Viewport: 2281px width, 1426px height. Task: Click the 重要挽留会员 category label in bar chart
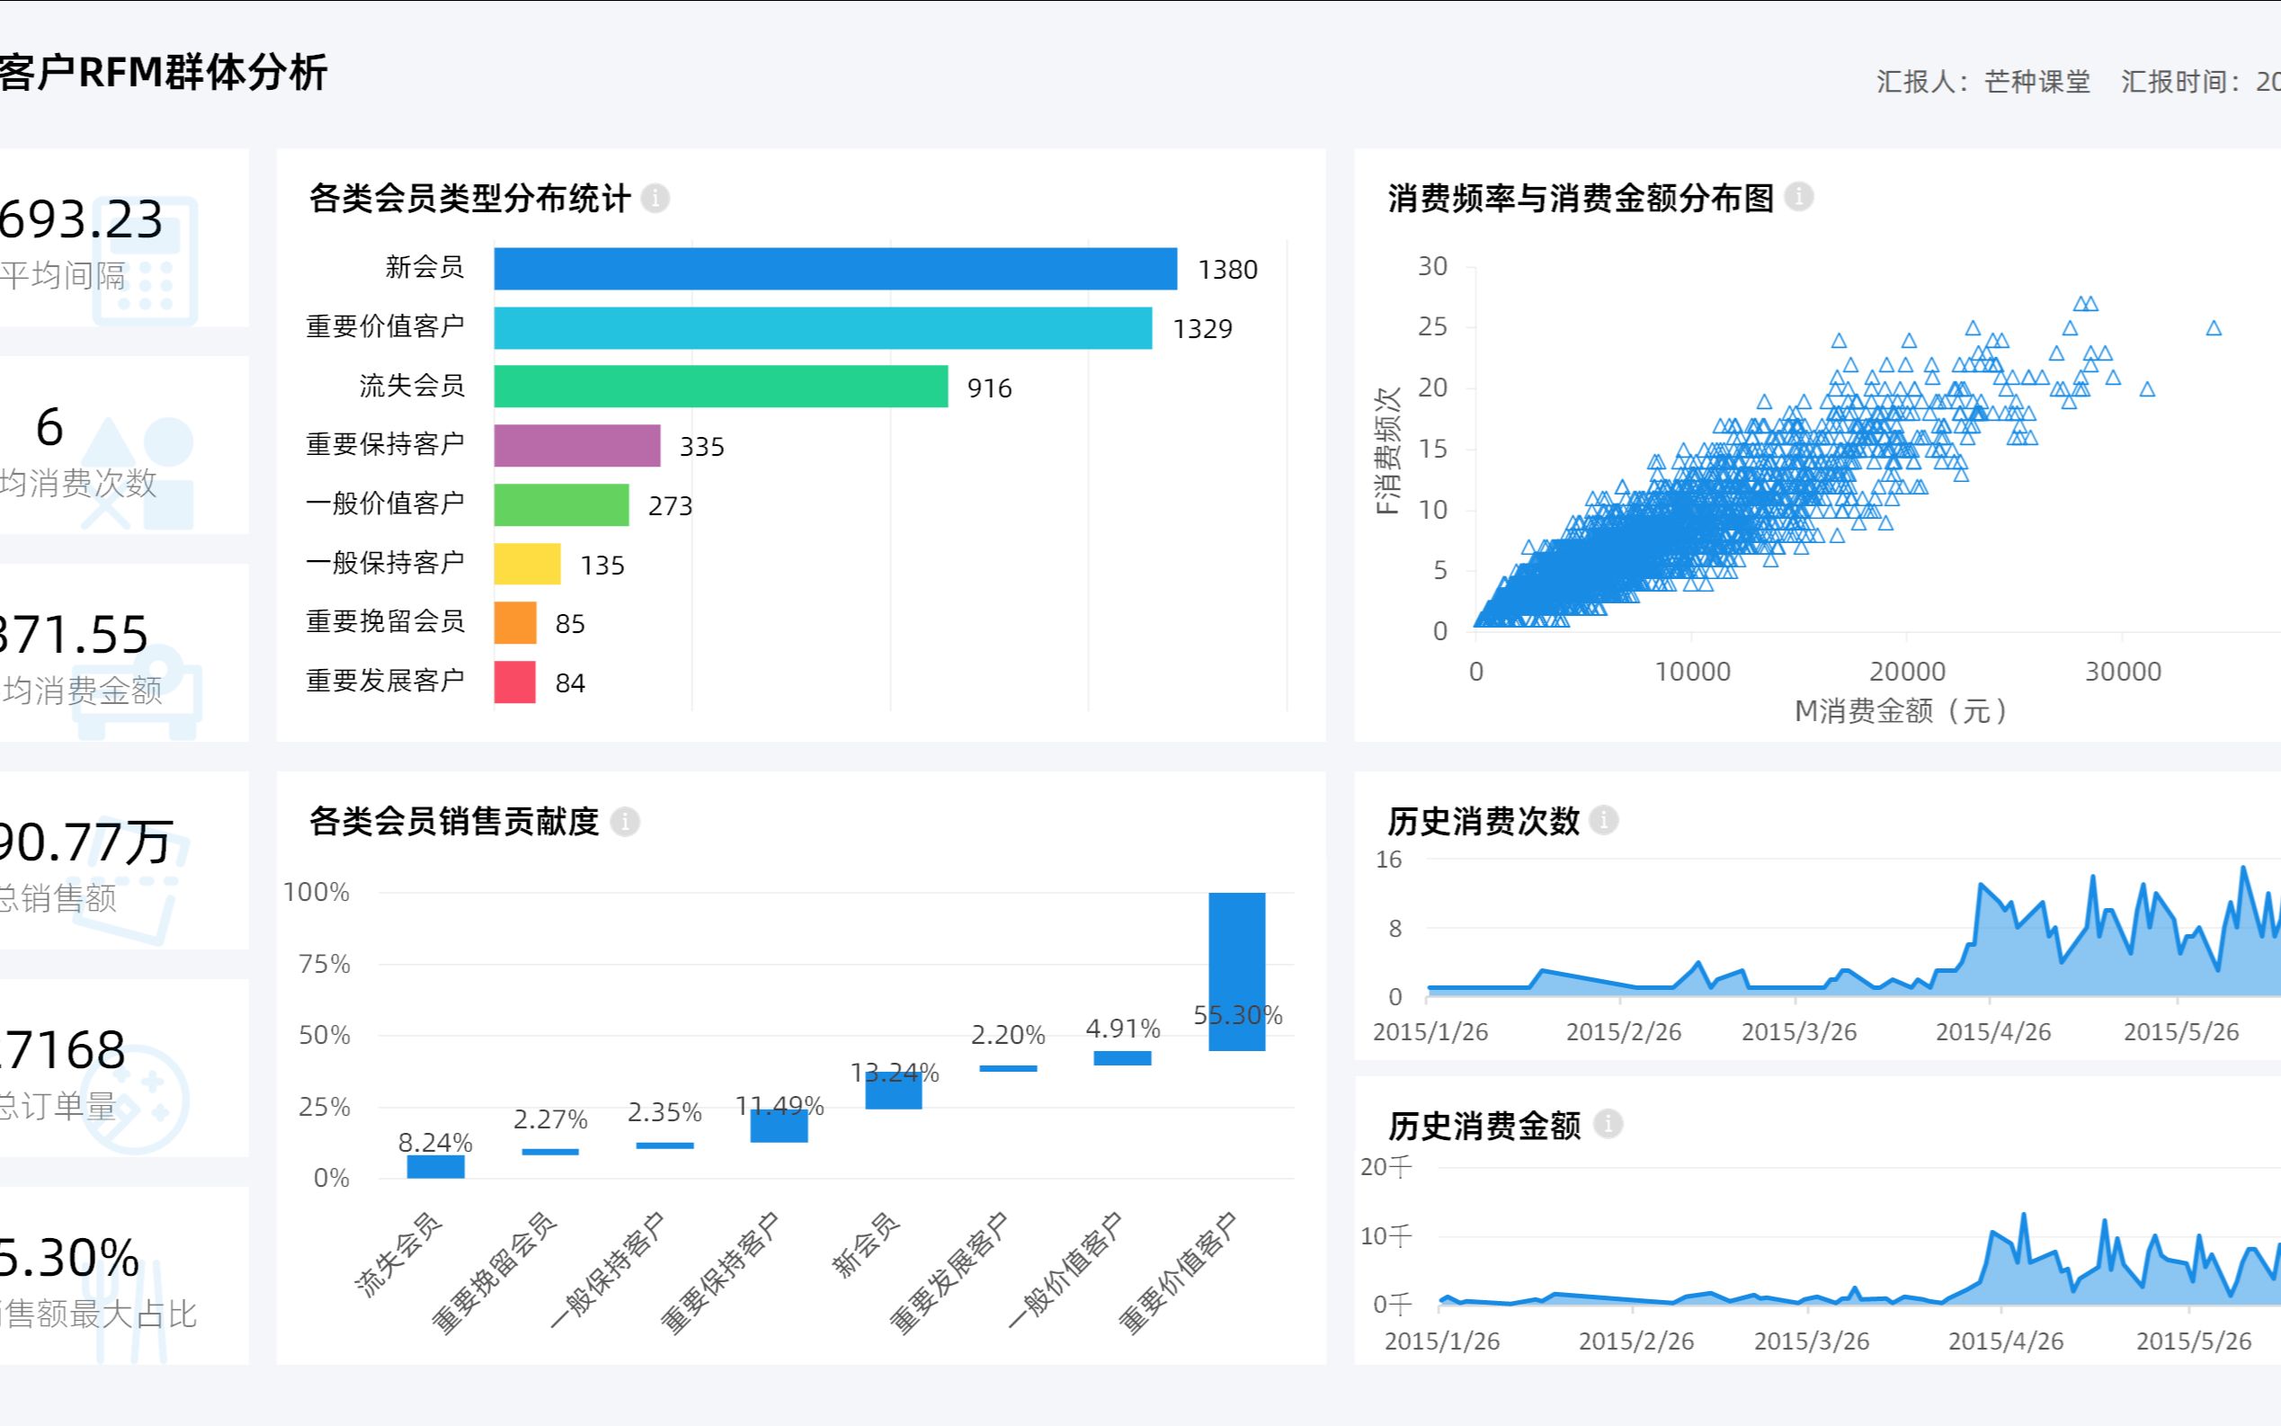(385, 621)
